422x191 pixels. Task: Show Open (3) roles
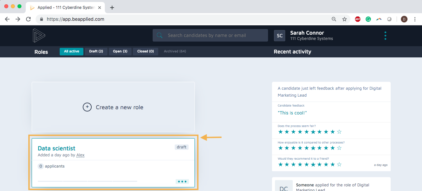tap(120, 51)
